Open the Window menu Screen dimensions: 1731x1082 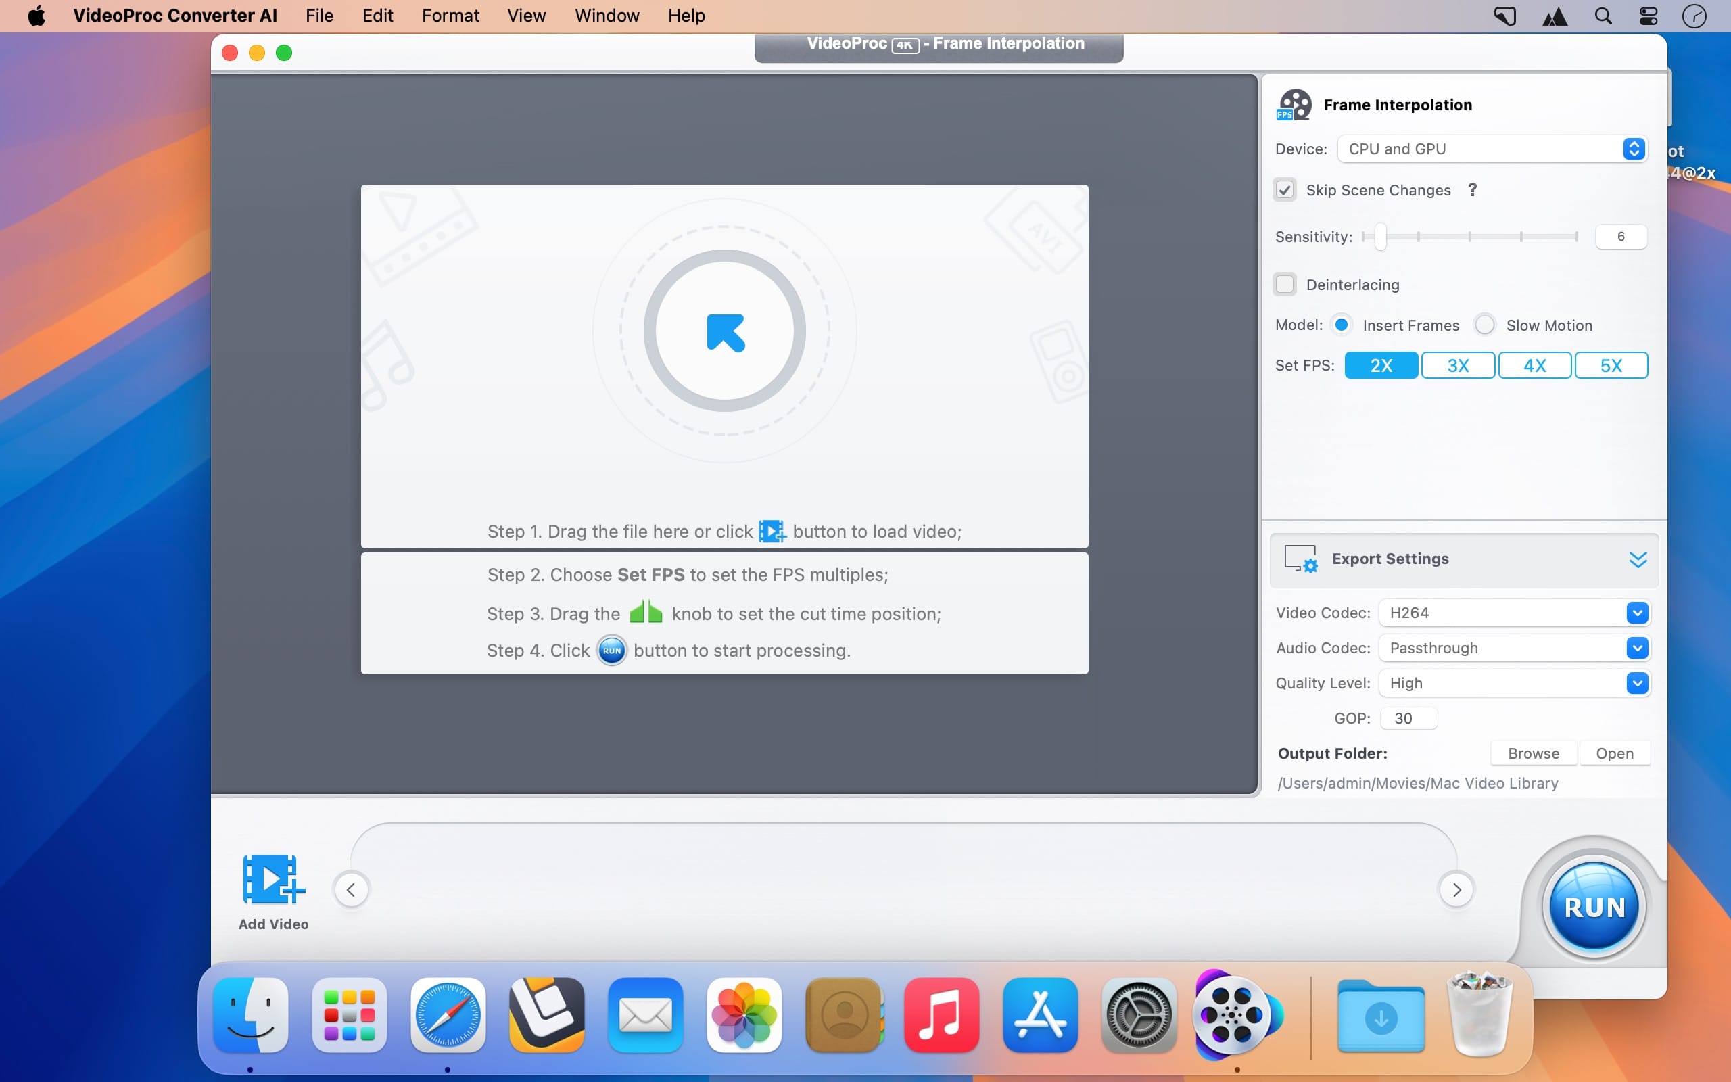click(606, 15)
